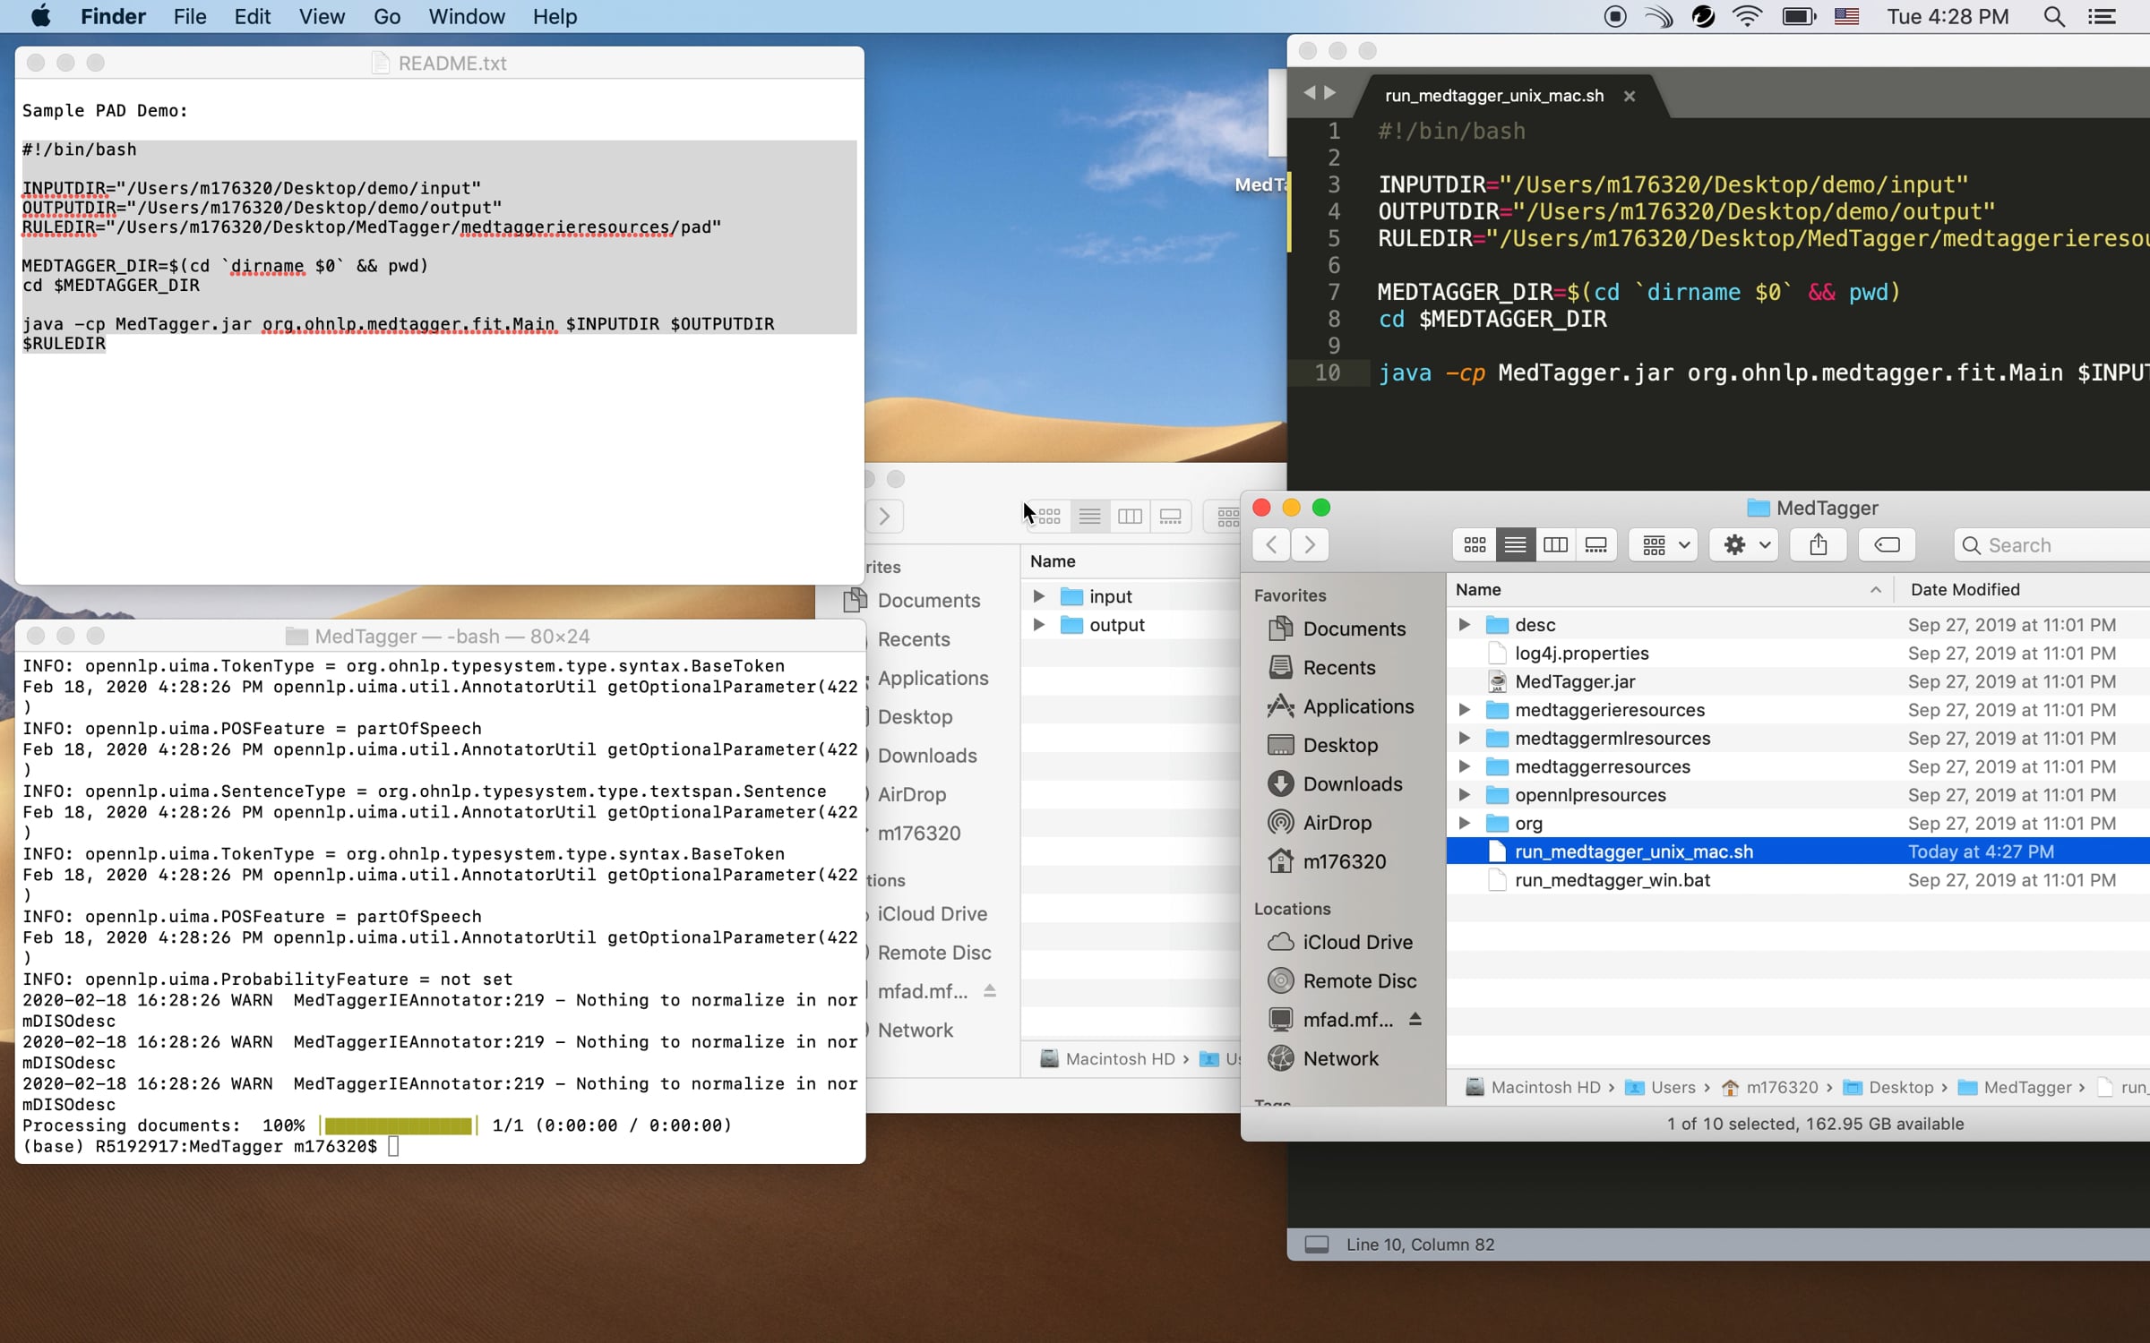Image resolution: width=2150 pixels, height=1343 pixels.
Task: Open the Edit menu in menu bar
Action: [x=252, y=16]
